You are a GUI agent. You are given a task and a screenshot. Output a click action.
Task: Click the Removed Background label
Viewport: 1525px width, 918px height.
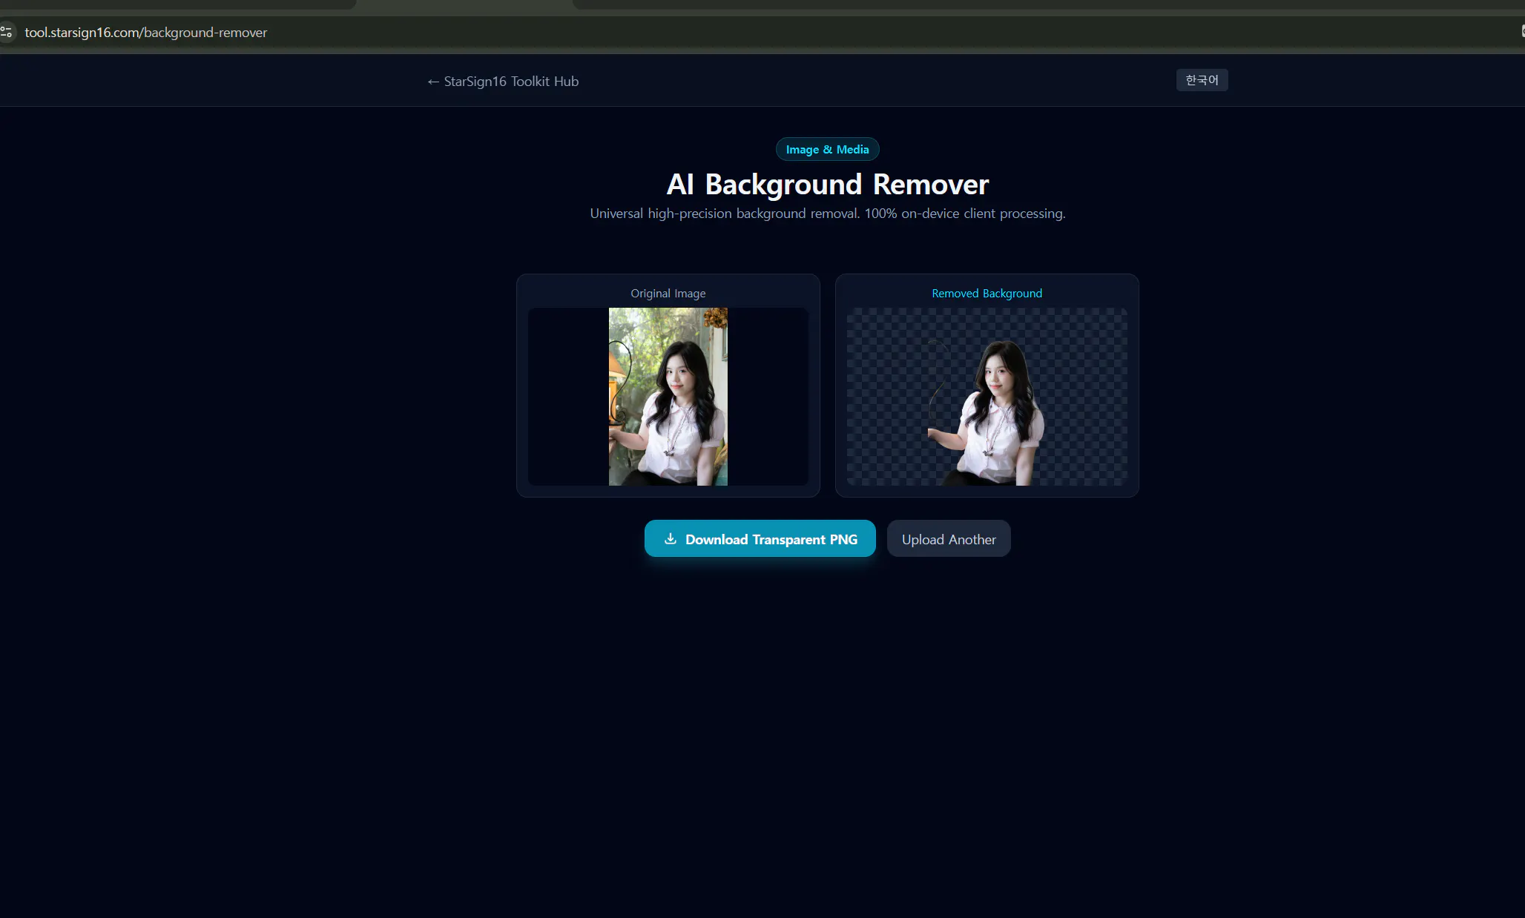987,294
